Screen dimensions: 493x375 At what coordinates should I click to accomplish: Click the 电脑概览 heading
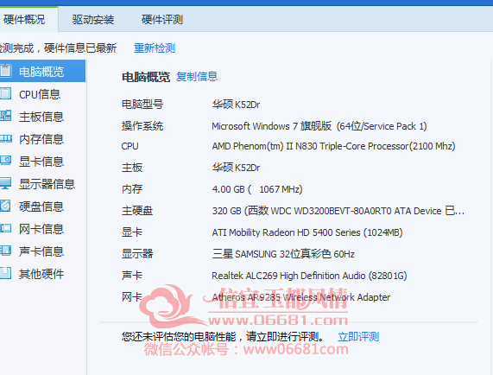tap(146, 77)
